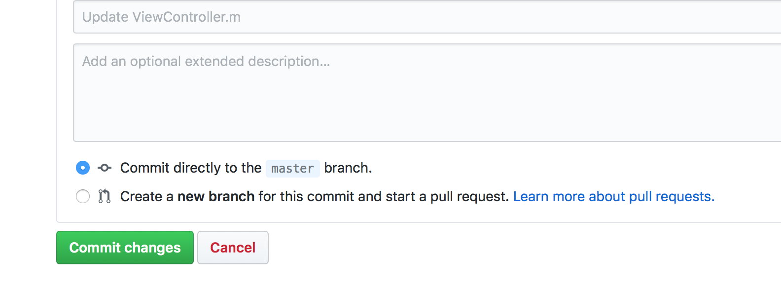Focus the 'Update ViewController.m' commit summary field

coord(424,17)
